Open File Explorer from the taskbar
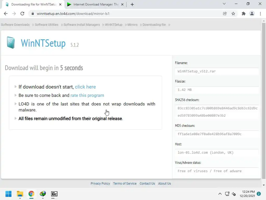Viewport: 266px width, 200px height. click(x=20, y=194)
